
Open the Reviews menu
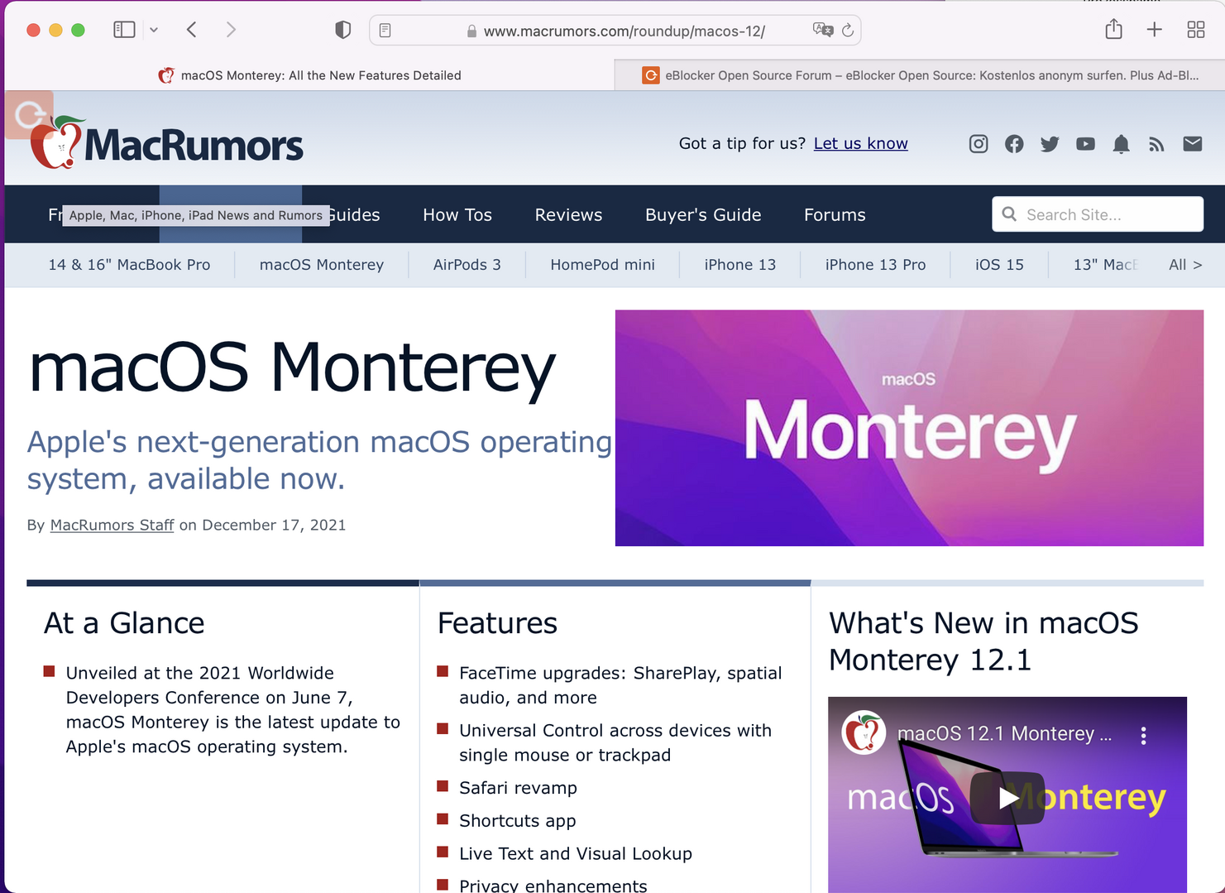(568, 214)
